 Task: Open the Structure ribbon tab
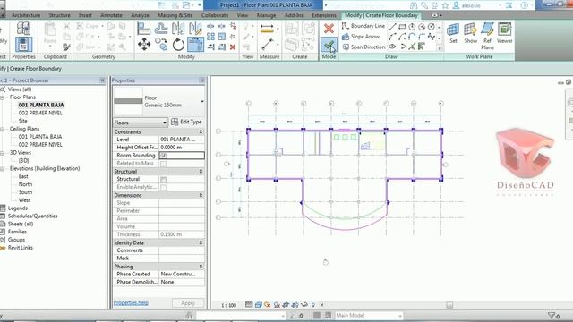coord(59,15)
